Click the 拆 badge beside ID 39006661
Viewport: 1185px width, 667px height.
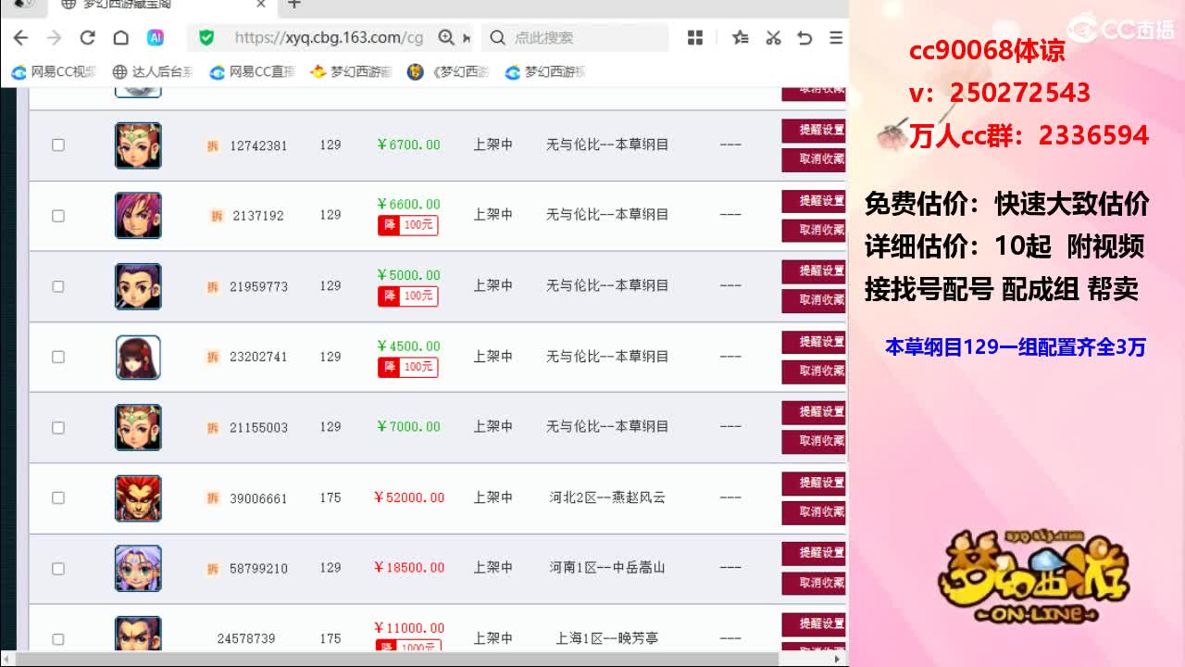(x=213, y=498)
